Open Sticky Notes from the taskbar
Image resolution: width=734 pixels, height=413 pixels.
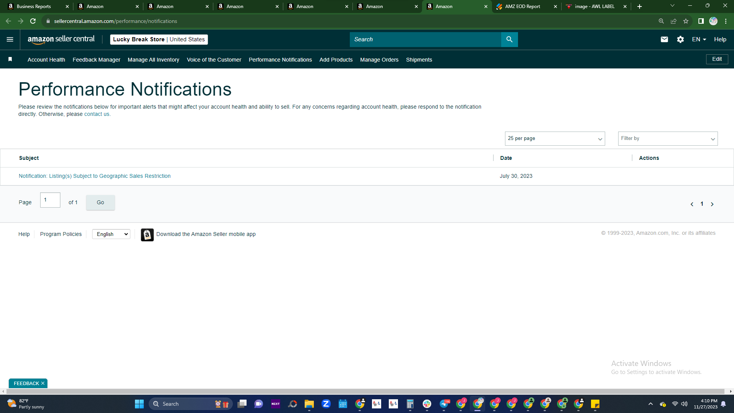pyautogui.click(x=595, y=404)
